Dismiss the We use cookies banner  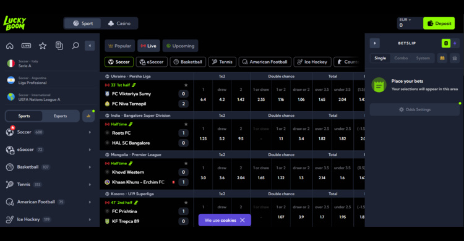243,221
